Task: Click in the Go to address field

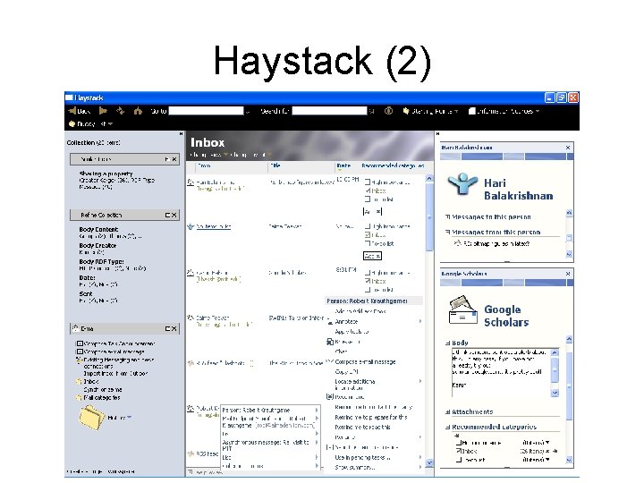Action: [x=207, y=111]
